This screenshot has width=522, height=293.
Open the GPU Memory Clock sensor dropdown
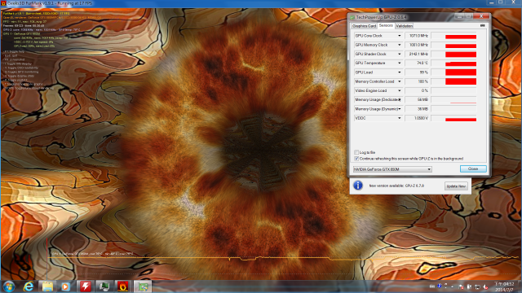pyautogui.click(x=399, y=45)
